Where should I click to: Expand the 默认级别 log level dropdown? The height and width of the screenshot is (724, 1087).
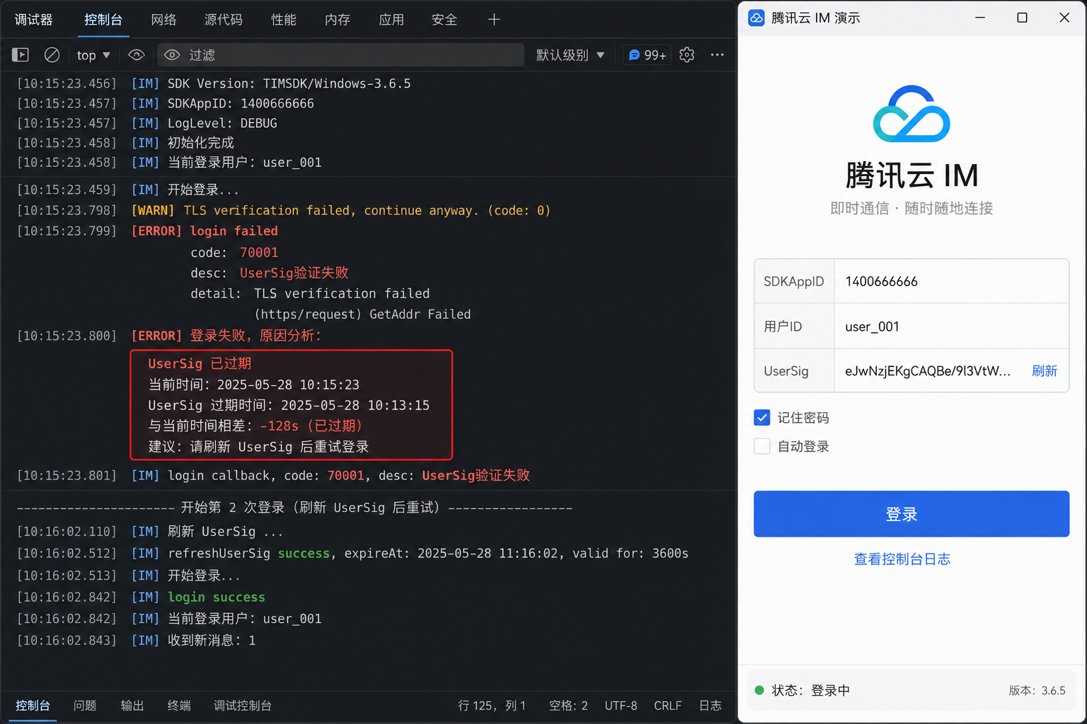pyautogui.click(x=570, y=54)
